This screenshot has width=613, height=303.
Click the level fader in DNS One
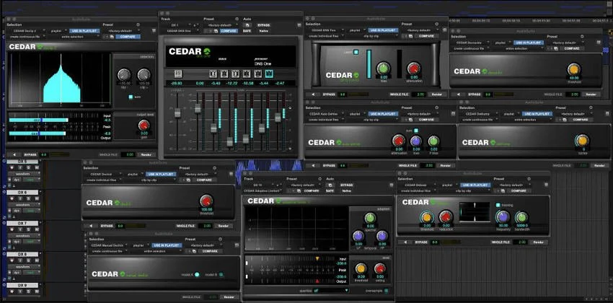coord(177,113)
